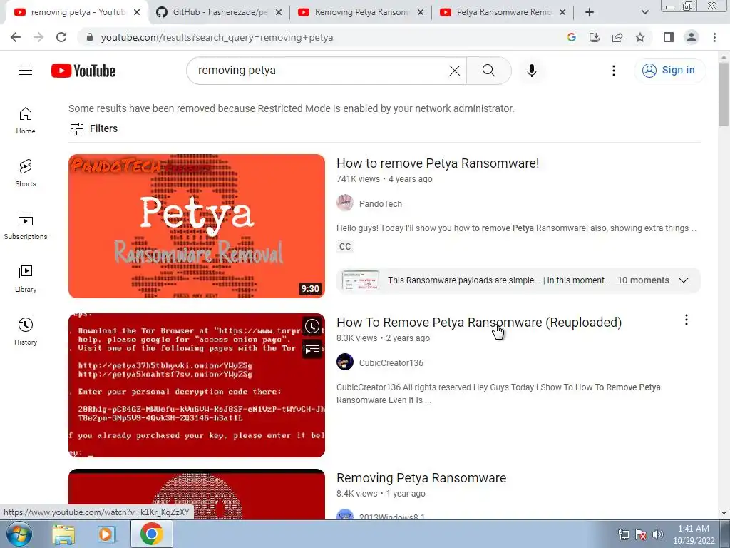Screen dimensions: 730x548
Task: Open the Chrome profile icon
Action: (x=692, y=37)
